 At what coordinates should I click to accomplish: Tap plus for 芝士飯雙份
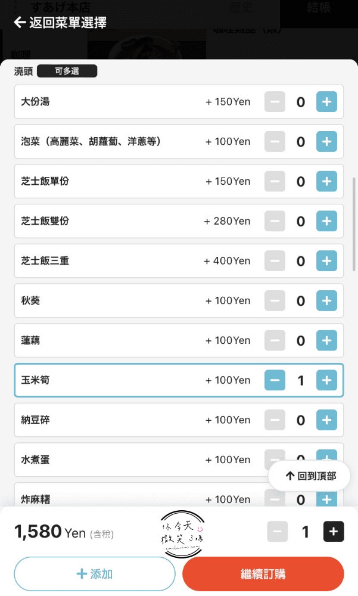tap(326, 221)
